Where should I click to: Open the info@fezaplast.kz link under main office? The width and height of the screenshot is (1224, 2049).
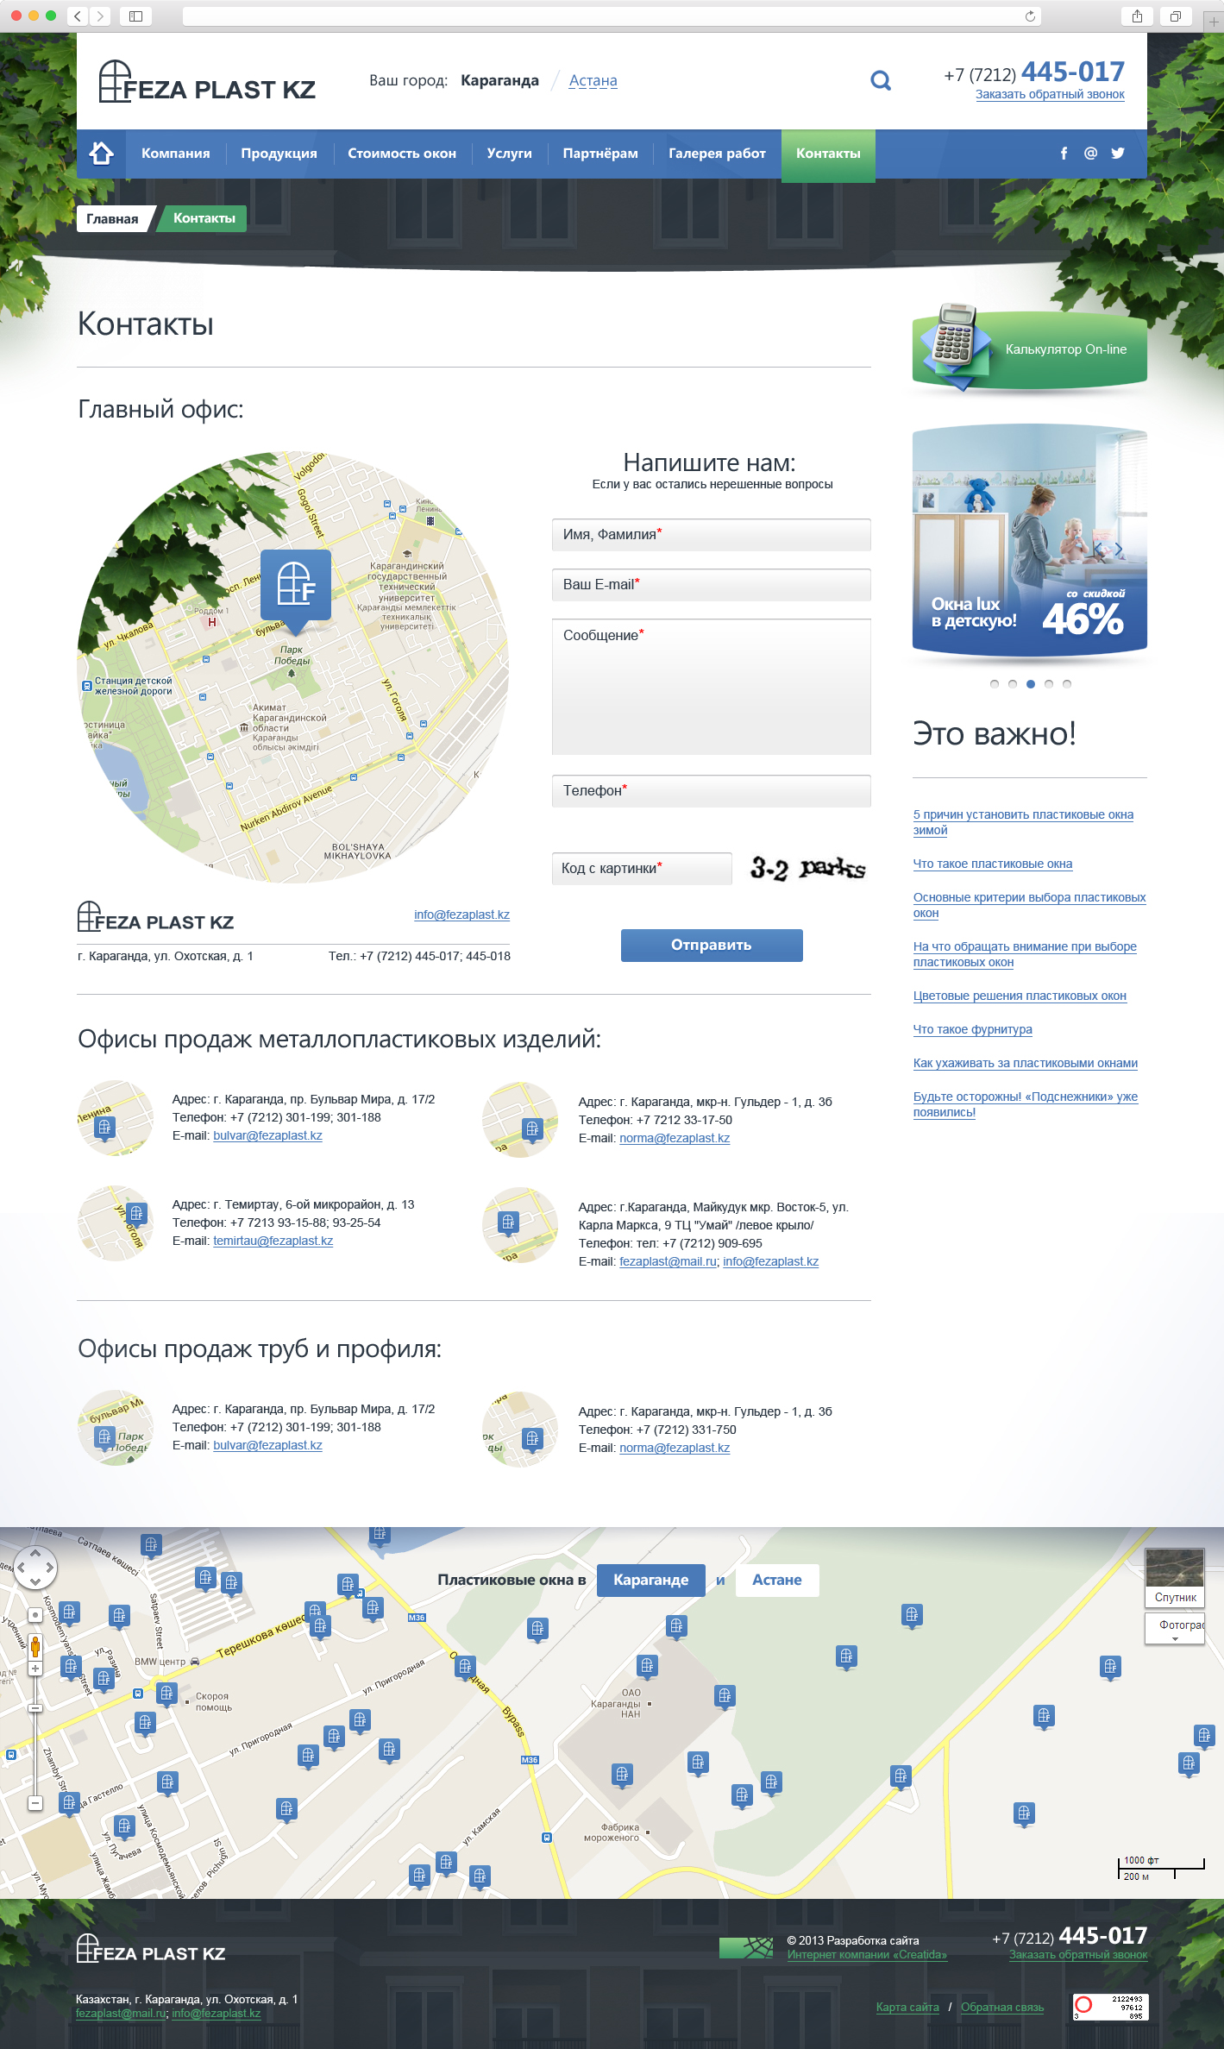[461, 915]
